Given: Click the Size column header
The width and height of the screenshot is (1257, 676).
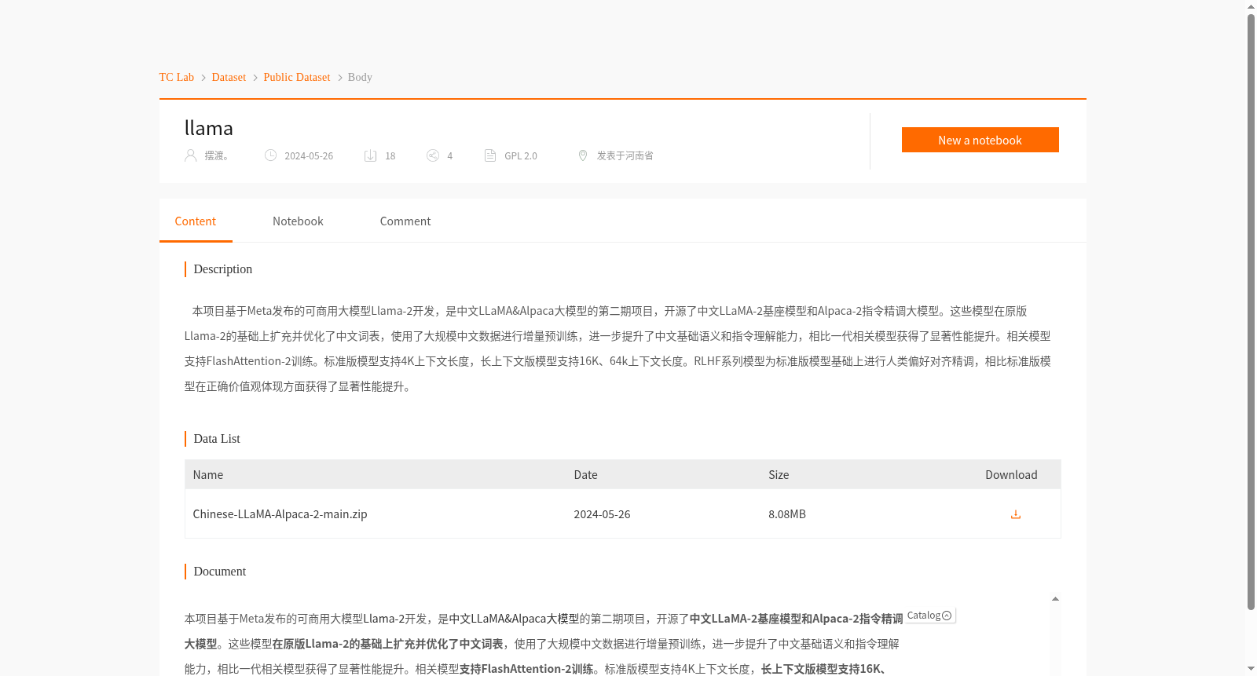Looking at the screenshot, I should click(x=779, y=475).
